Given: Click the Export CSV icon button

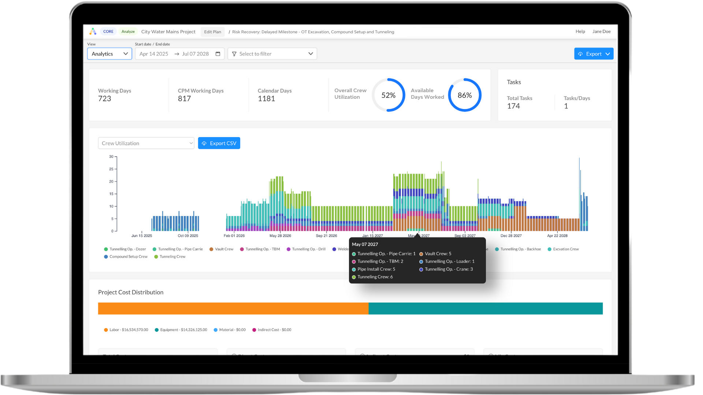Looking at the screenshot, I should coord(204,143).
